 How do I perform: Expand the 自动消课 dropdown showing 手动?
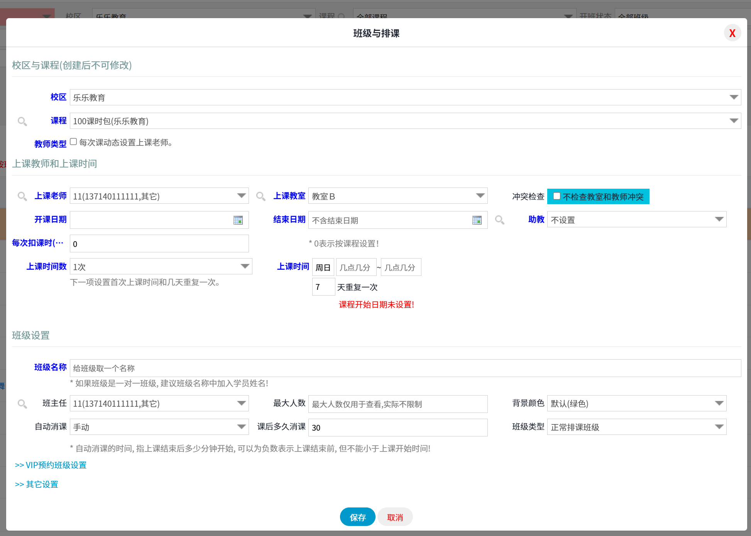point(159,427)
